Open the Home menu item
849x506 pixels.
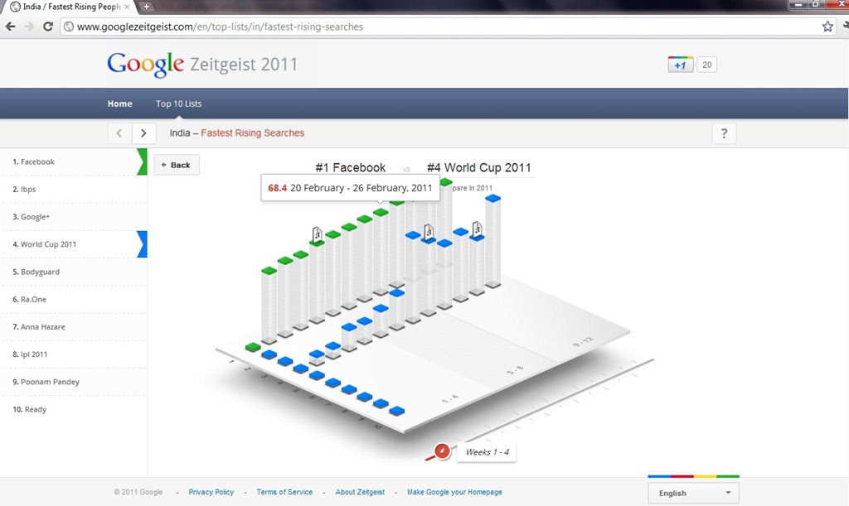coord(119,104)
